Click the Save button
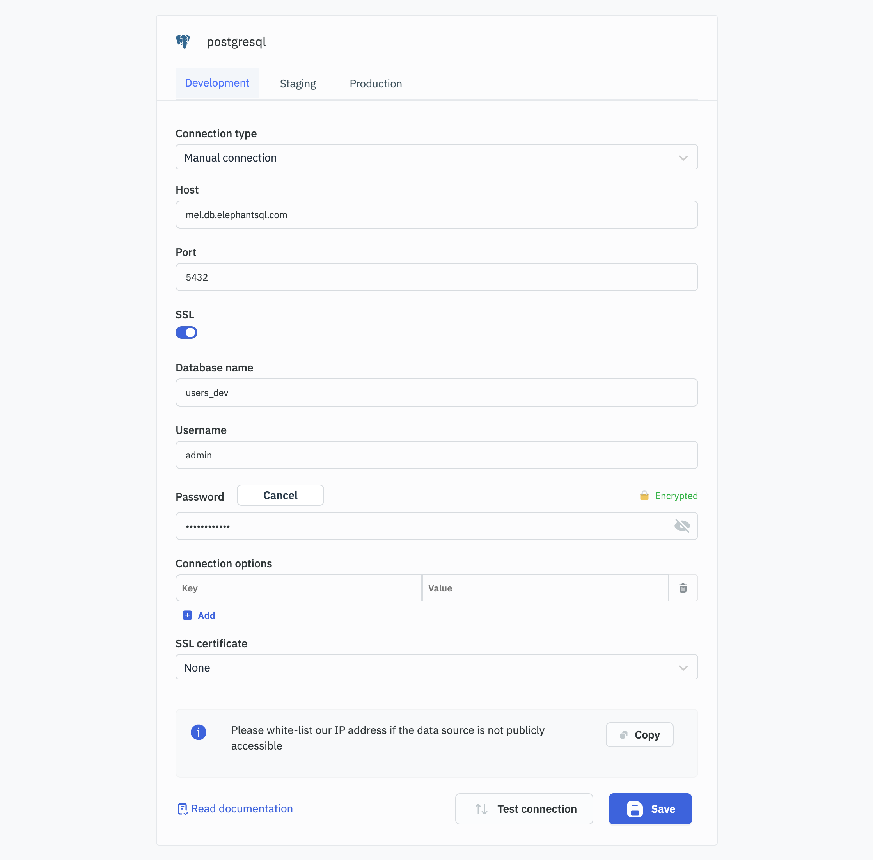This screenshot has width=873, height=860. coord(649,808)
